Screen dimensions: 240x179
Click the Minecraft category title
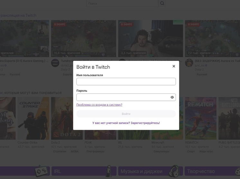point(158,142)
